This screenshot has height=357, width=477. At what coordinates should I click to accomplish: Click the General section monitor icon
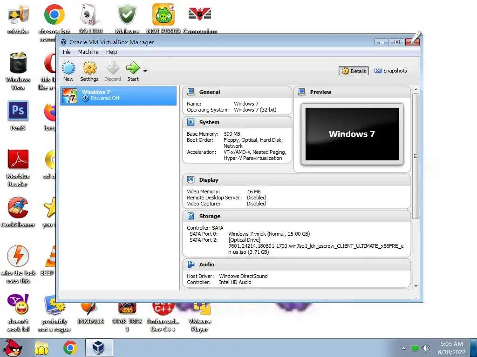click(191, 92)
